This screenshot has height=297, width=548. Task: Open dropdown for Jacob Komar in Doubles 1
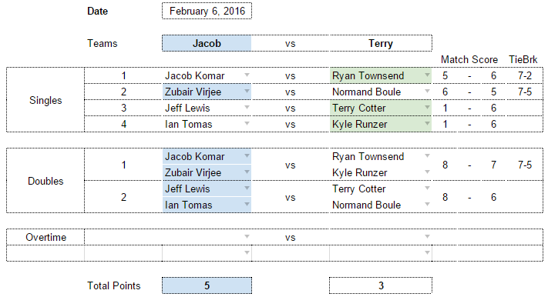coord(247,155)
